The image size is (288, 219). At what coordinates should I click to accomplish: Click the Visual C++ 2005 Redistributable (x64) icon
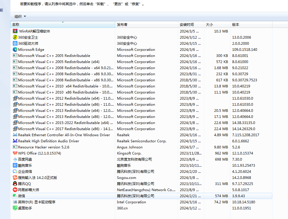(15, 62)
